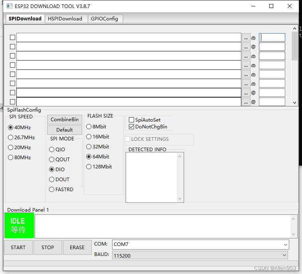
Task: Check the fourth file row checkbox
Action: coord(12,65)
